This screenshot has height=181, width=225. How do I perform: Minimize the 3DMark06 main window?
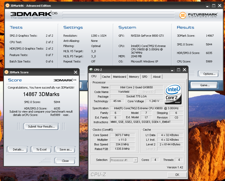pyautogui.click(x=207, y=6)
